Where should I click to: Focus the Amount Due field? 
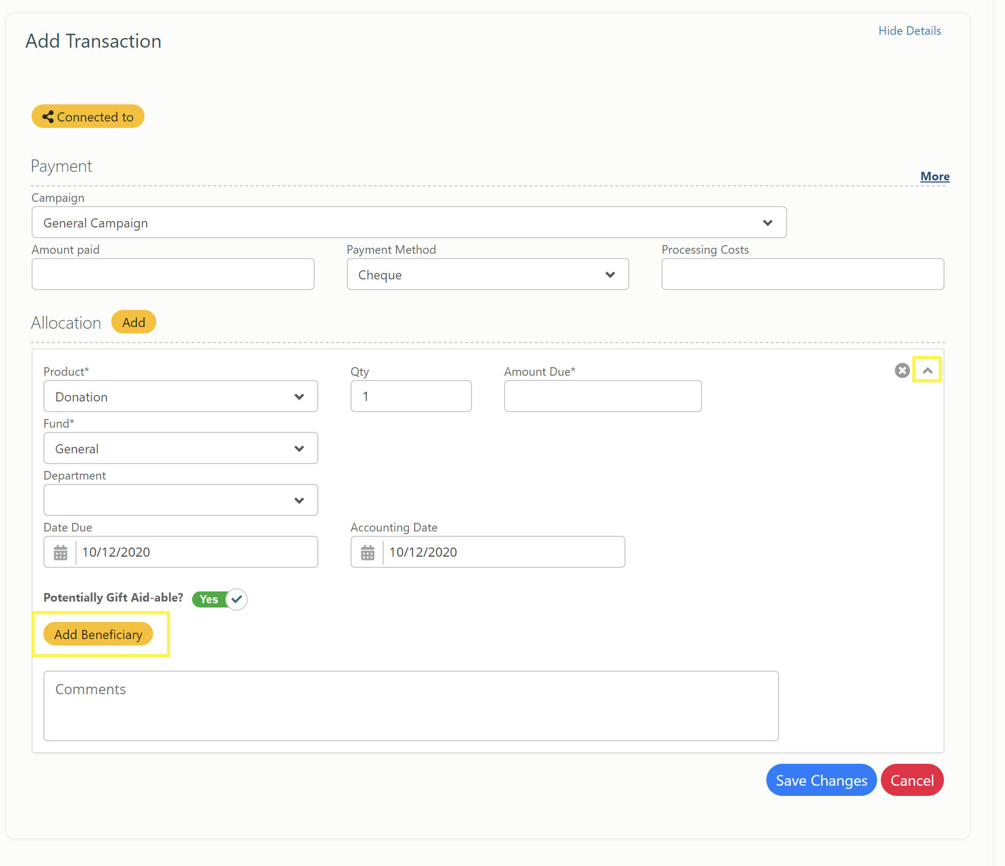603,397
